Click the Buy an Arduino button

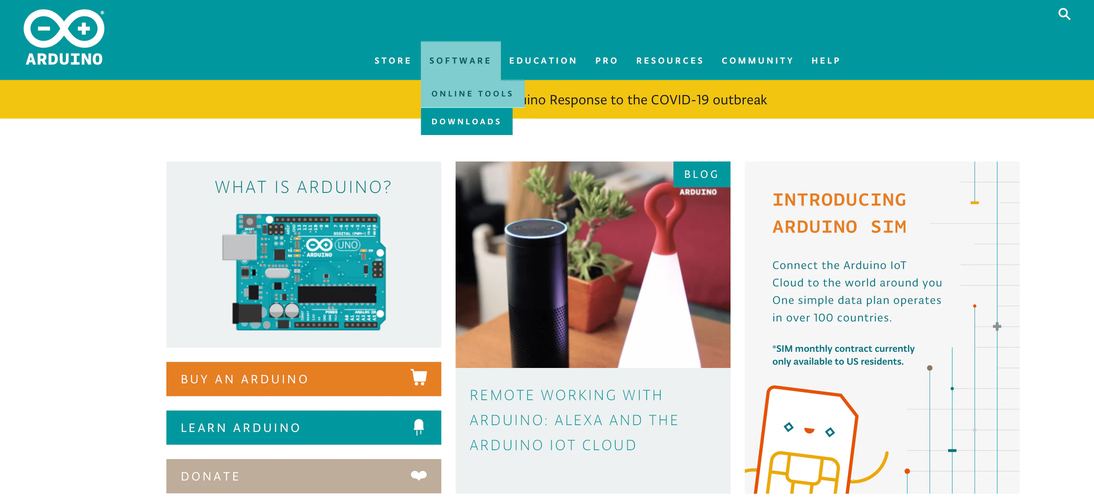tap(303, 379)
